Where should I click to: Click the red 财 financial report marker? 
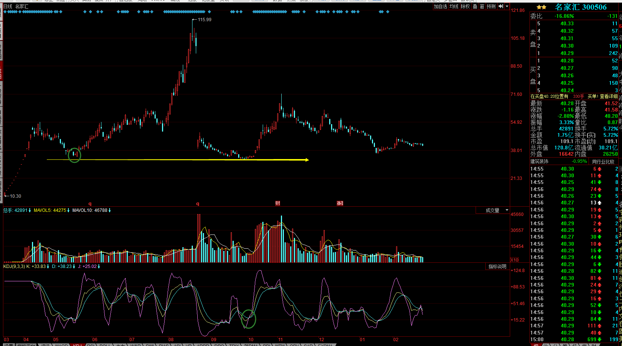(278, 203)
